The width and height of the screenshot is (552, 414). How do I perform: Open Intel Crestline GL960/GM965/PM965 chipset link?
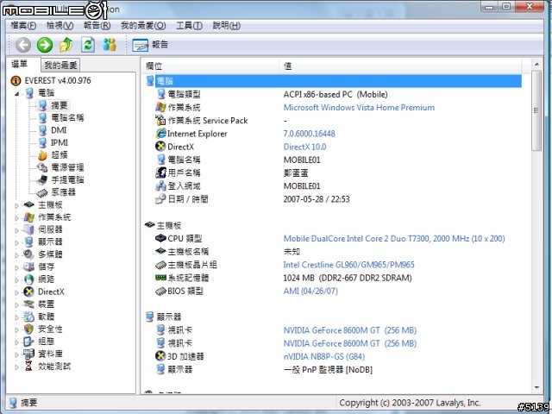click(x=348, y=265)
